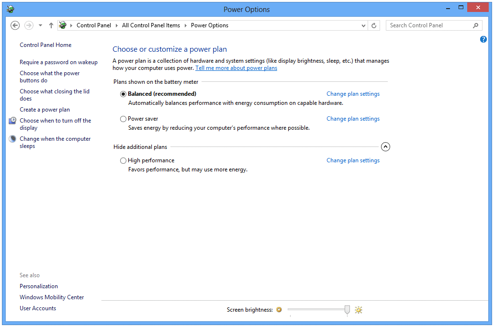Click the back navigation arrow
This screenshot has height=327, width=494.
(x=15, y=25)
